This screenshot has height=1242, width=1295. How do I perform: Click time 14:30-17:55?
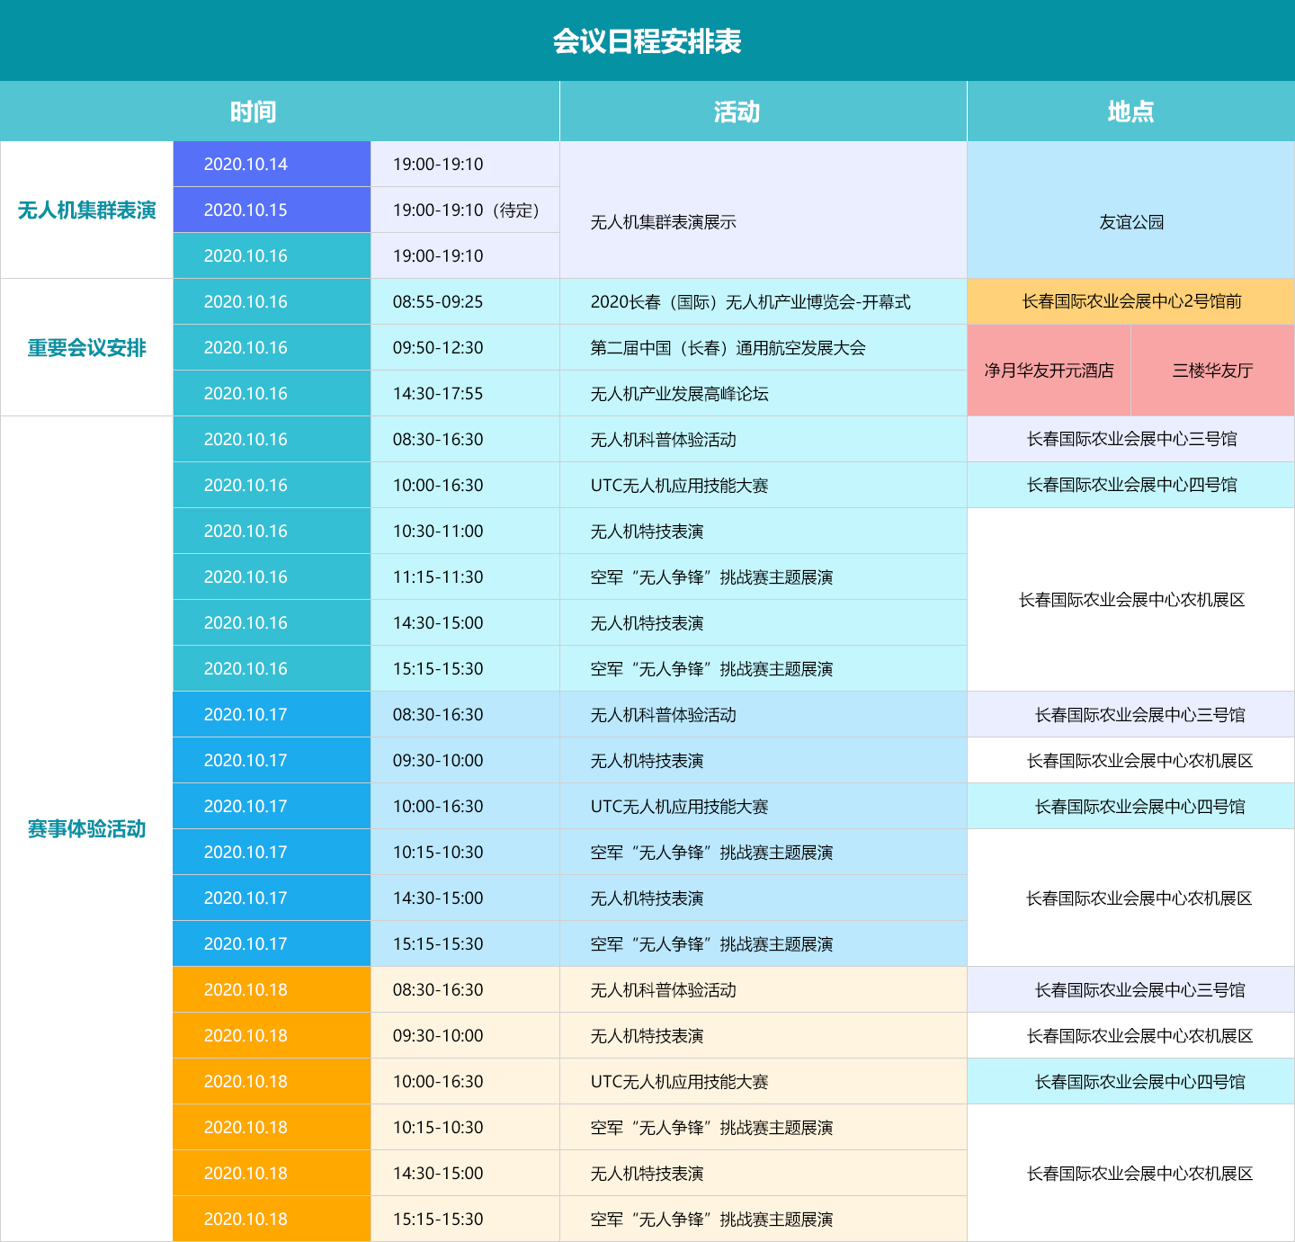465,393
